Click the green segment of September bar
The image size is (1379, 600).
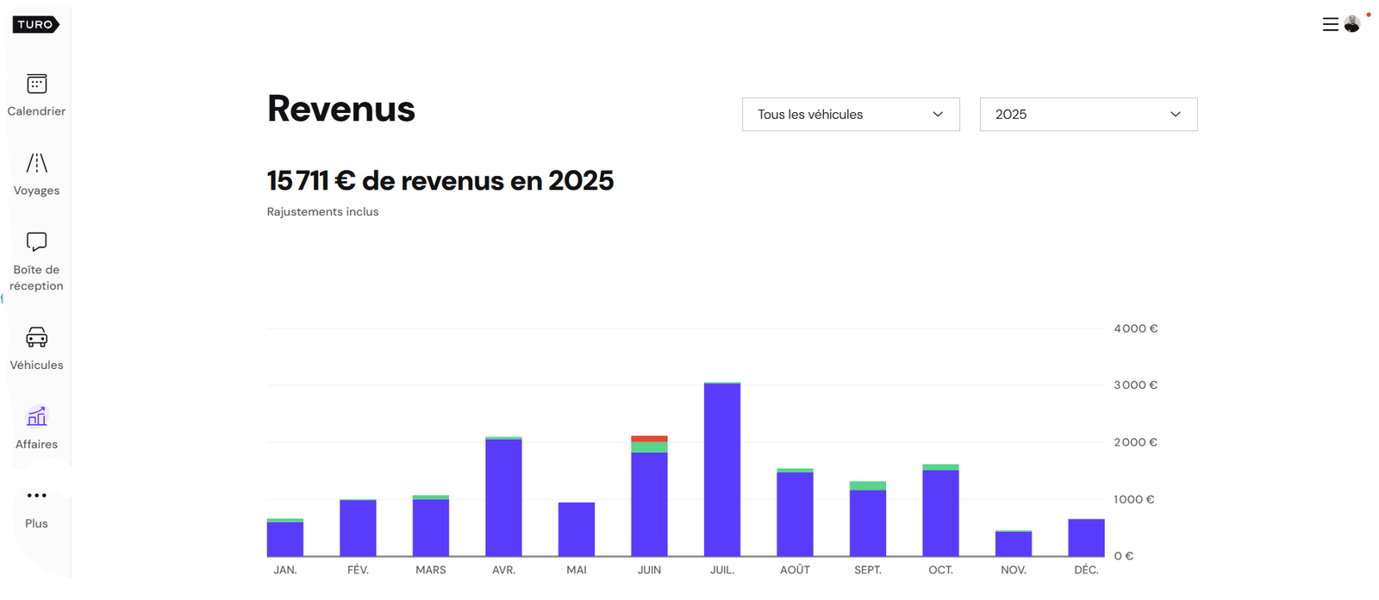[867, 485]
